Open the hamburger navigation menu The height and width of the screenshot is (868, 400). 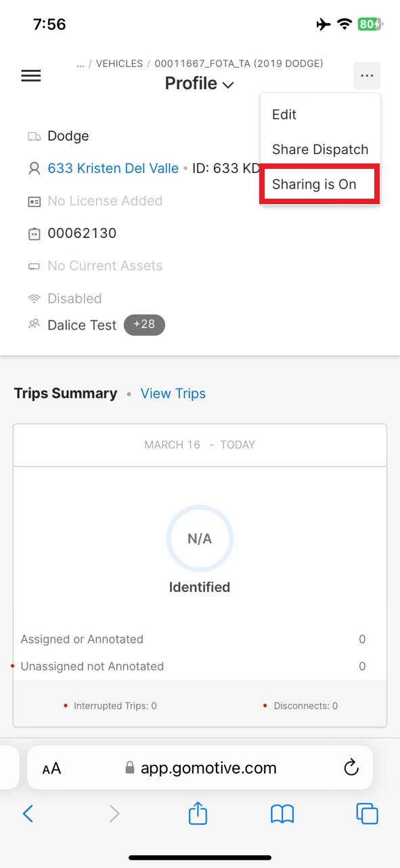(x=31, y=75)
